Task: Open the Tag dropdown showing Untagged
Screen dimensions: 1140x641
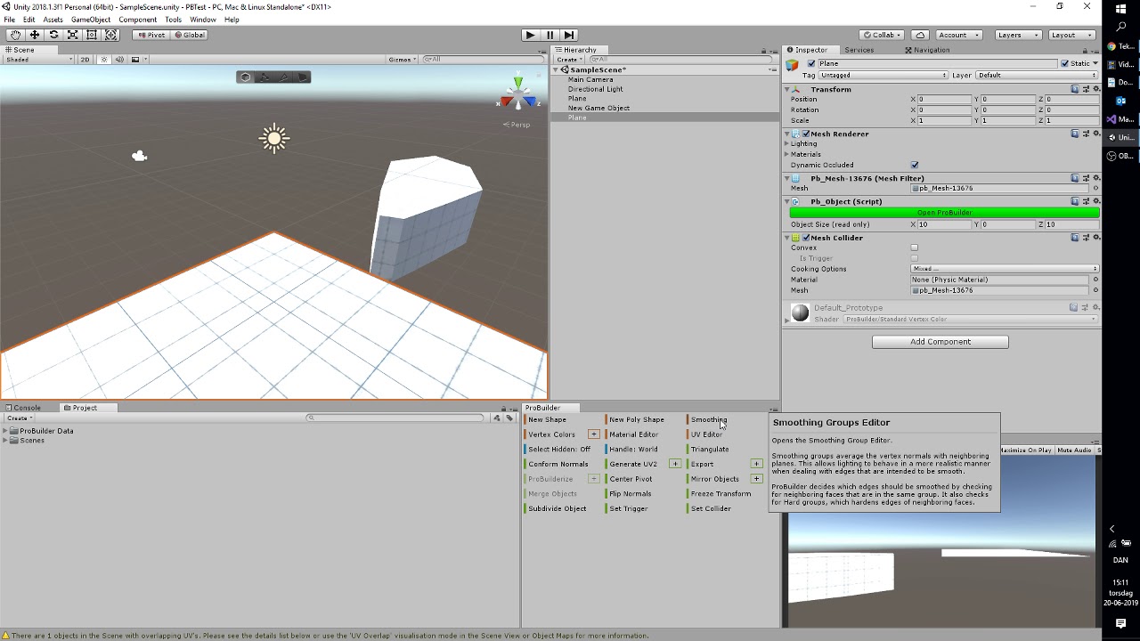Action: [883, 75]
